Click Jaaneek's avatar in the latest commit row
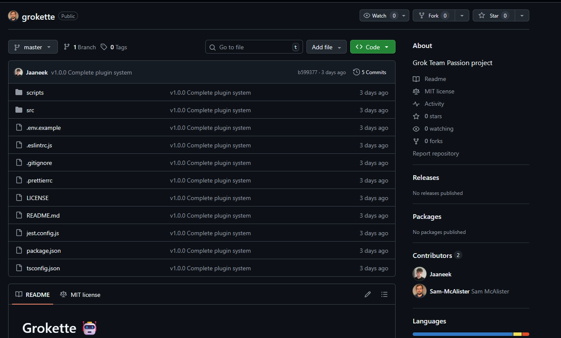 pos(19,72)
